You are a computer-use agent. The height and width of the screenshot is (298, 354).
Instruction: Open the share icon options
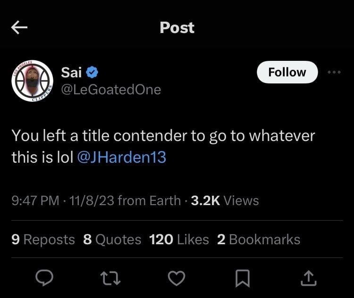click(x=308, y=279)
